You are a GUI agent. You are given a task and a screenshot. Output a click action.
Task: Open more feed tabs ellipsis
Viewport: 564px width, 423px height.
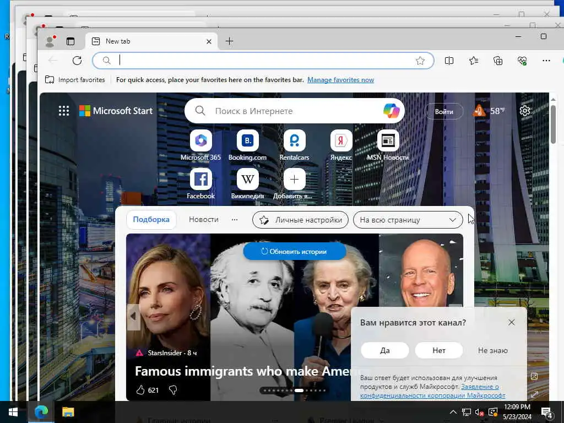pyautogui.click(x=235, y=219)
